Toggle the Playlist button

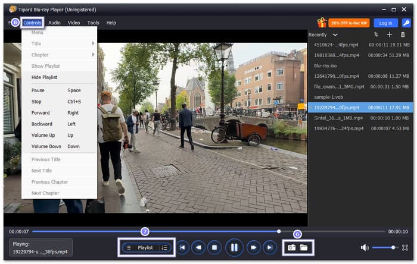pyautogui.click(x=147, y=247)
